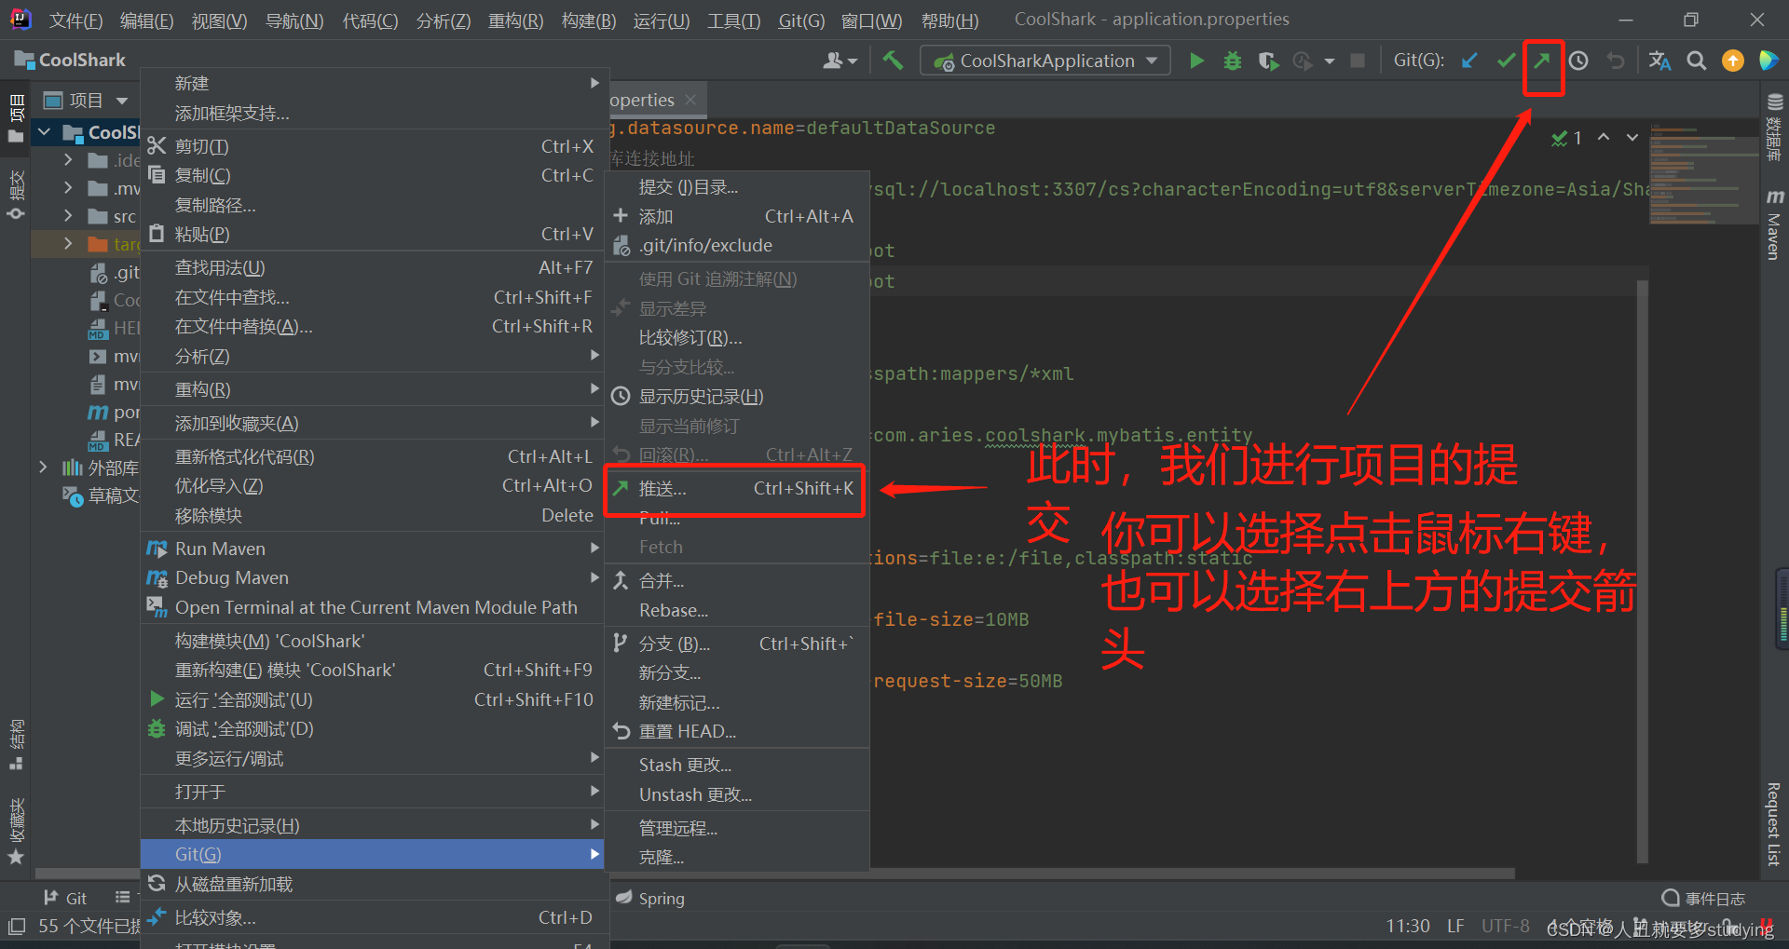1789x949 pixels.
Task: Click Manage Remotes (管理远程...) entry
Action: point(736,828)
